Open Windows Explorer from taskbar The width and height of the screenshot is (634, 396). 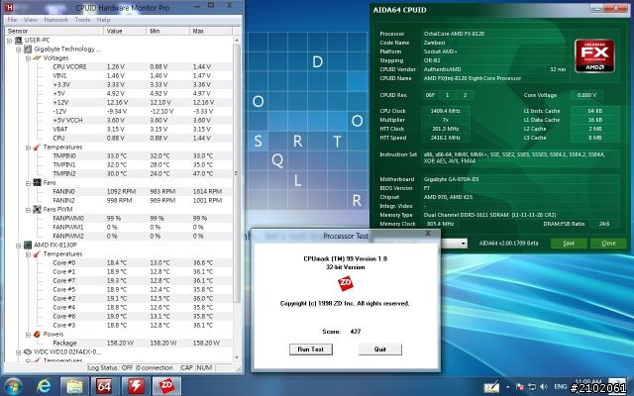(75, 386)
